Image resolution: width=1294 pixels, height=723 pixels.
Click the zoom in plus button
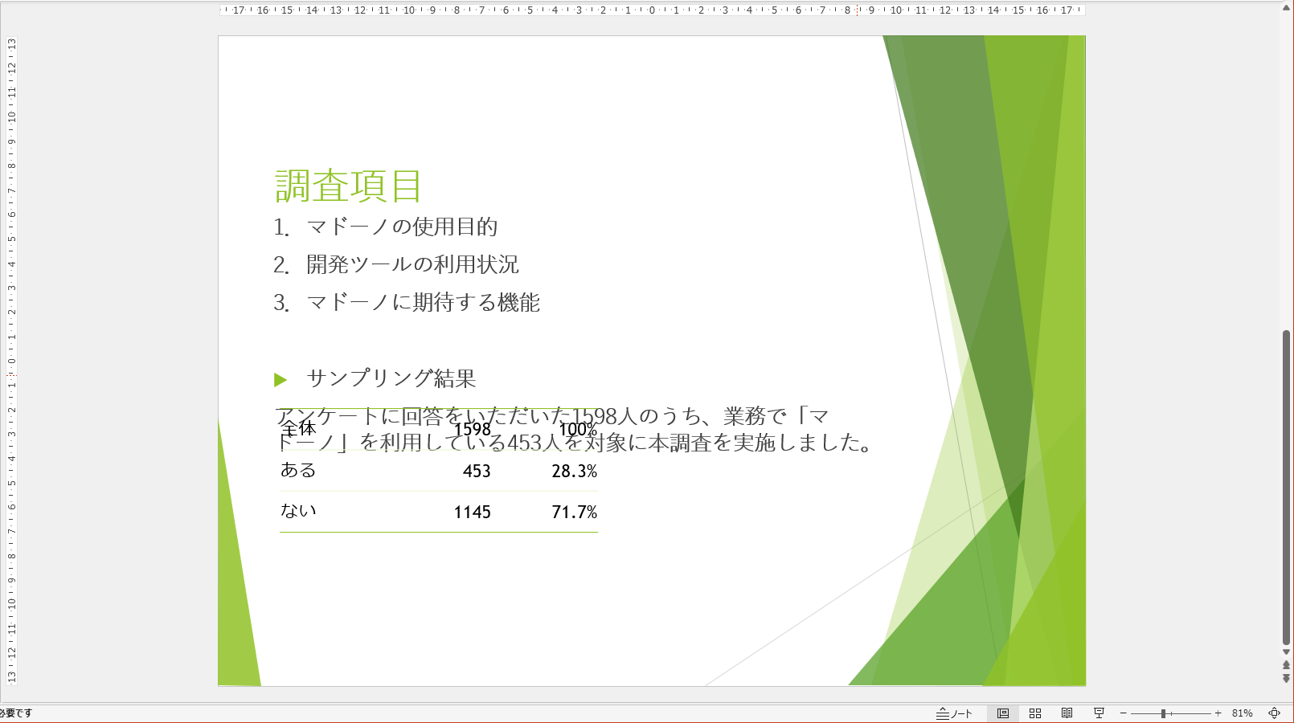tap(1218, 713)
